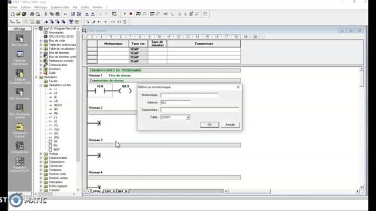Click the Save project disk icon

point(24,14)
